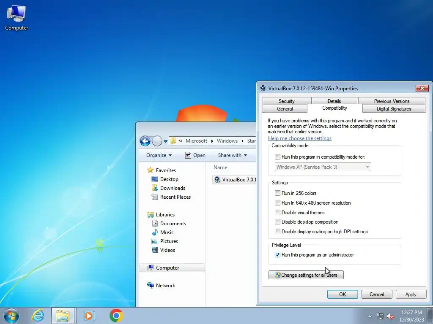Viewport: 433px width, 324px height.
Task: Open the Windows XP (Service Pack 3) dropdown
Action: pos(323,167)
